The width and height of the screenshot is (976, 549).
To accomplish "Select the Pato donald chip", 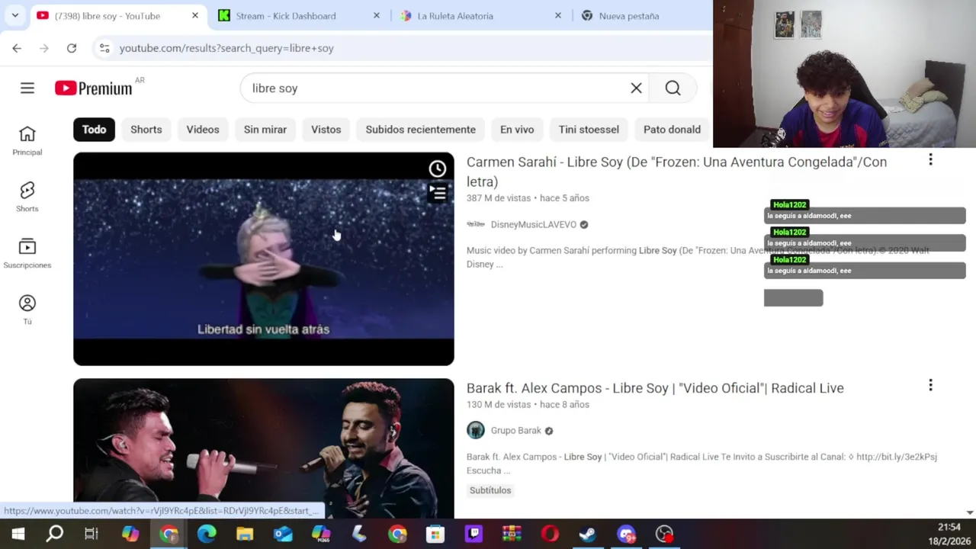I will (672, 130).
